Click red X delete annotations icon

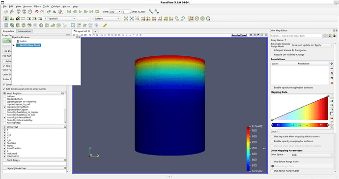click(x=332, y=83)
